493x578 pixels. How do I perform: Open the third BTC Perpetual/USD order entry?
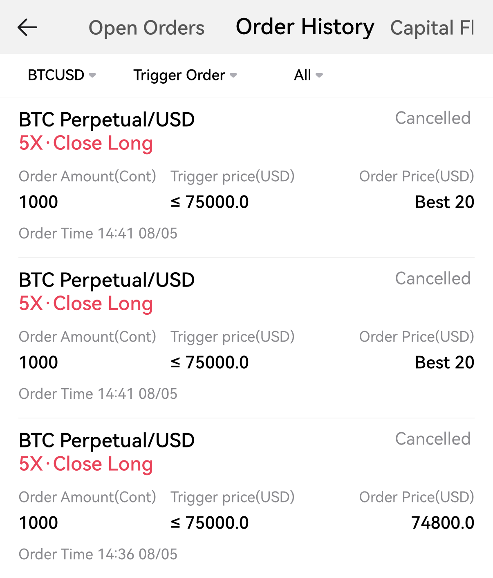pyautogui.click(x=107, y=440)
